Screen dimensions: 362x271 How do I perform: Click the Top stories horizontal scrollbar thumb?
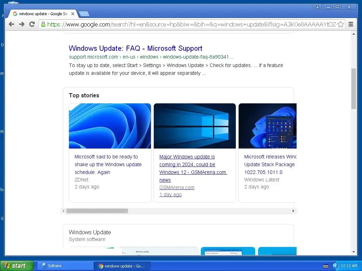(x=97, y=211)
